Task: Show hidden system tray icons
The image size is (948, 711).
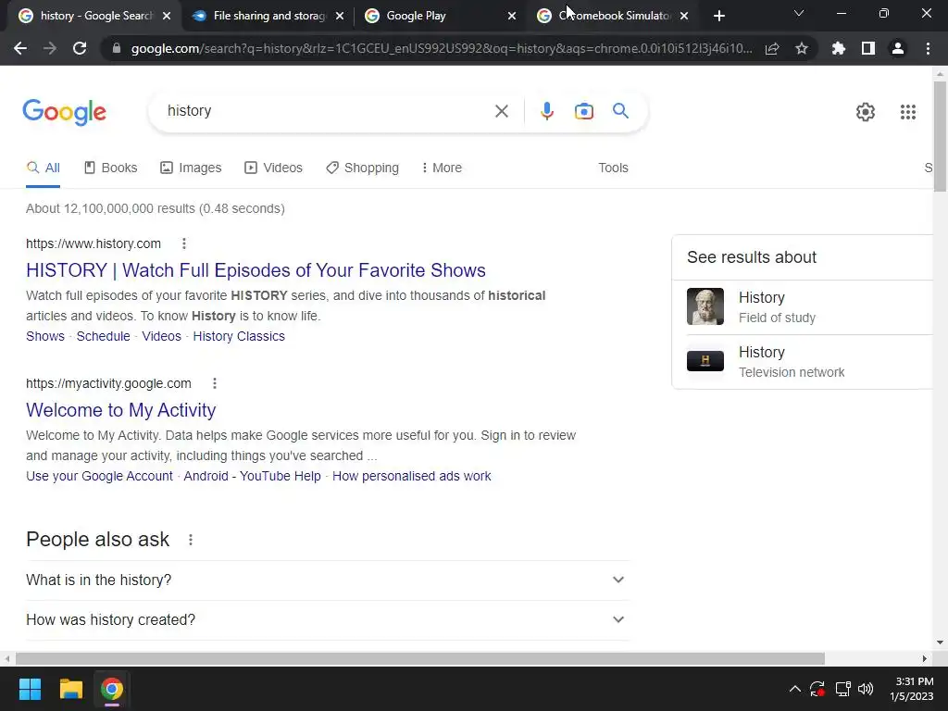Action: point(795,689)
